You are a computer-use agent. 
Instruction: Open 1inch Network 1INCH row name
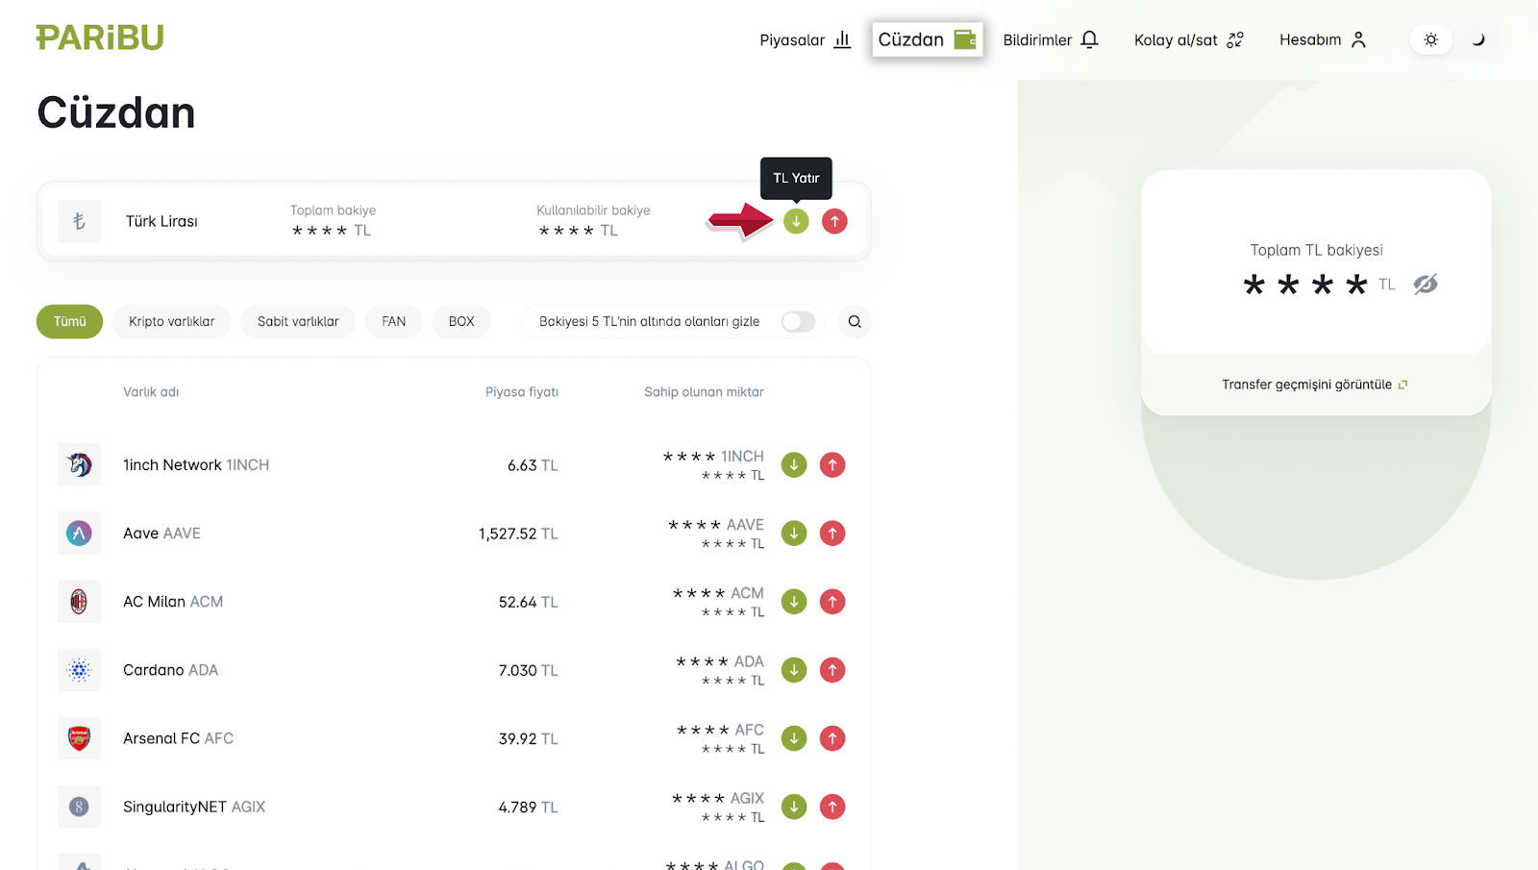pos(196,465)
